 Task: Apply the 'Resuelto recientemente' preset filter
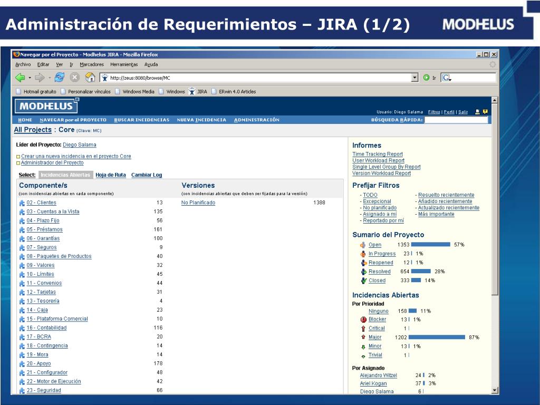446,195
